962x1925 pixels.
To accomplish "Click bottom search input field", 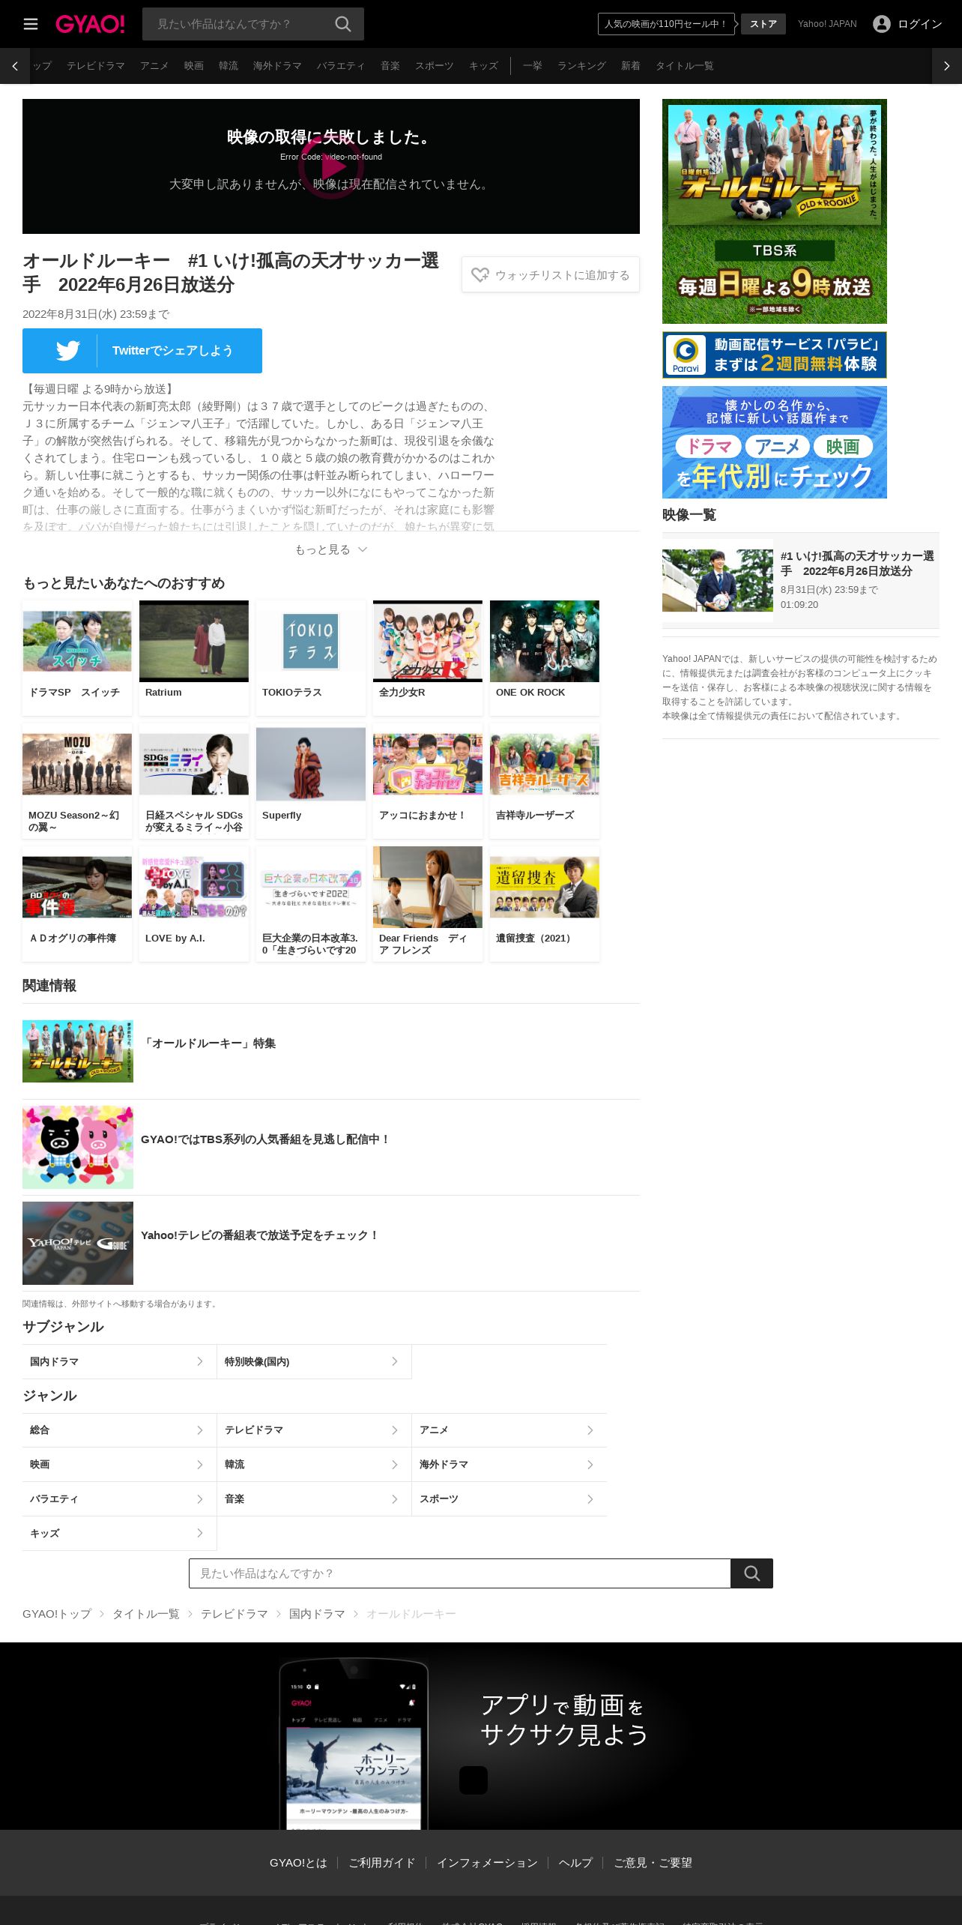I will tap(460, 1573).
